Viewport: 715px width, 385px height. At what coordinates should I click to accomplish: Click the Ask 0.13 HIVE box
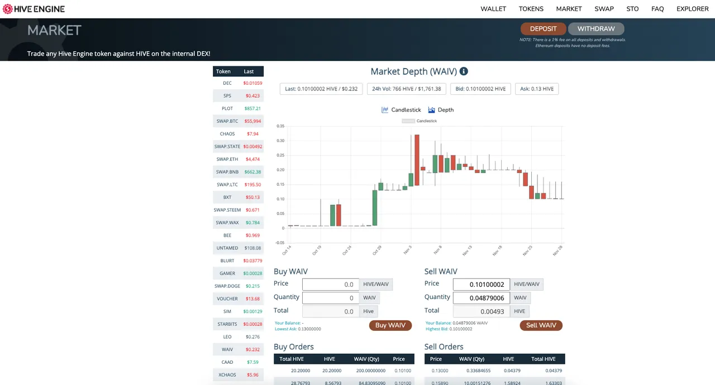coord(537,89)
